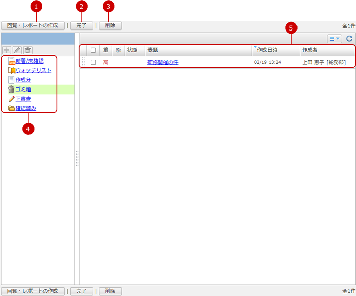
Task: Click the add folder plus icon
Action: click(x=7, y=50)
